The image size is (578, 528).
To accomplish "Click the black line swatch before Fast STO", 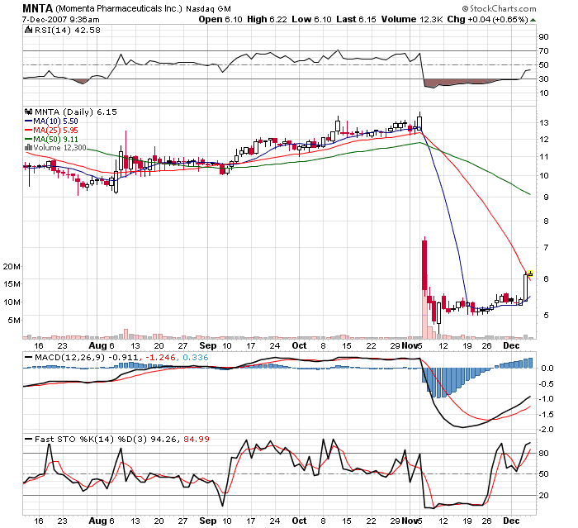I will pyautogui.click(x=28, y=439).
